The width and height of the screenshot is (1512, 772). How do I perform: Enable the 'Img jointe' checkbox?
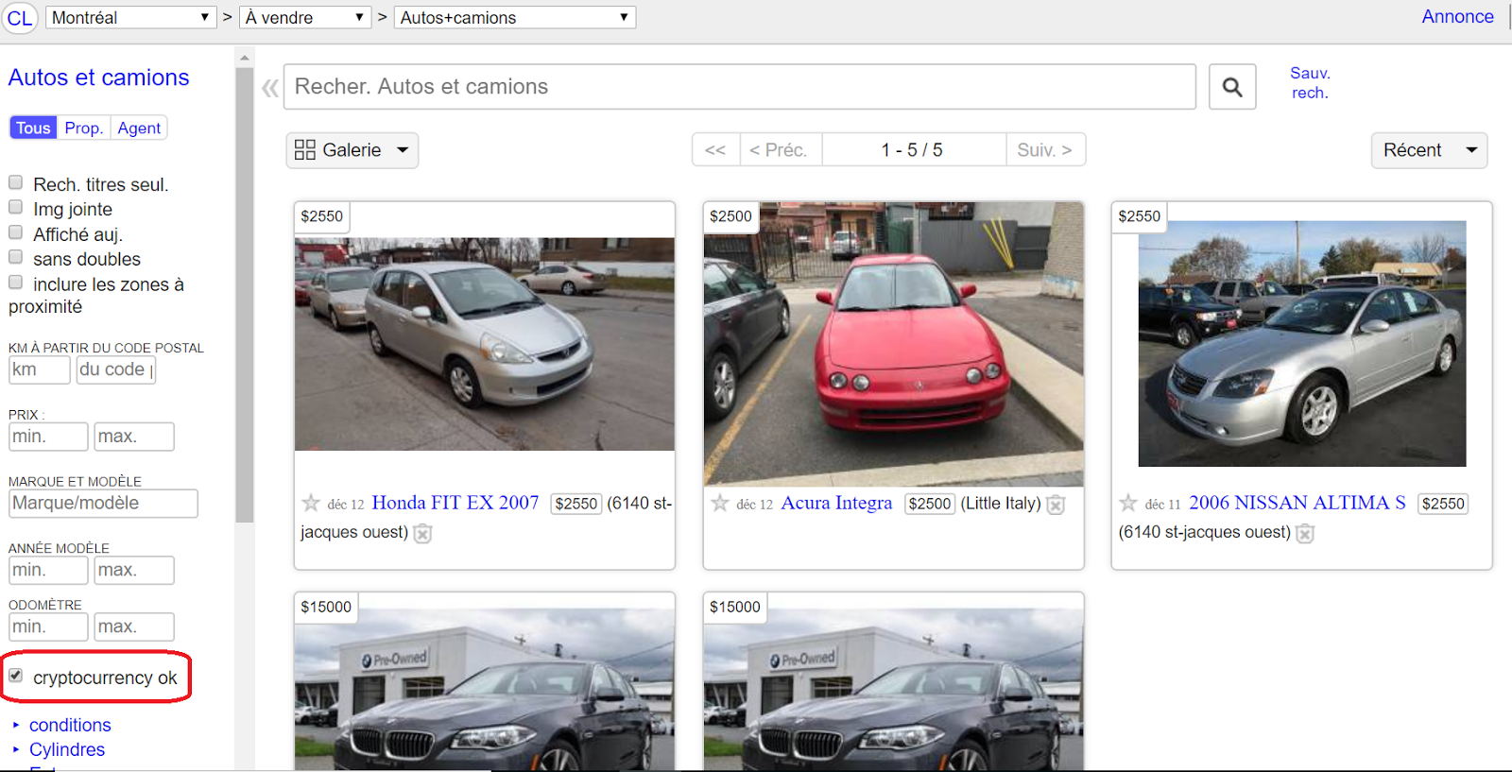[15, 207]
